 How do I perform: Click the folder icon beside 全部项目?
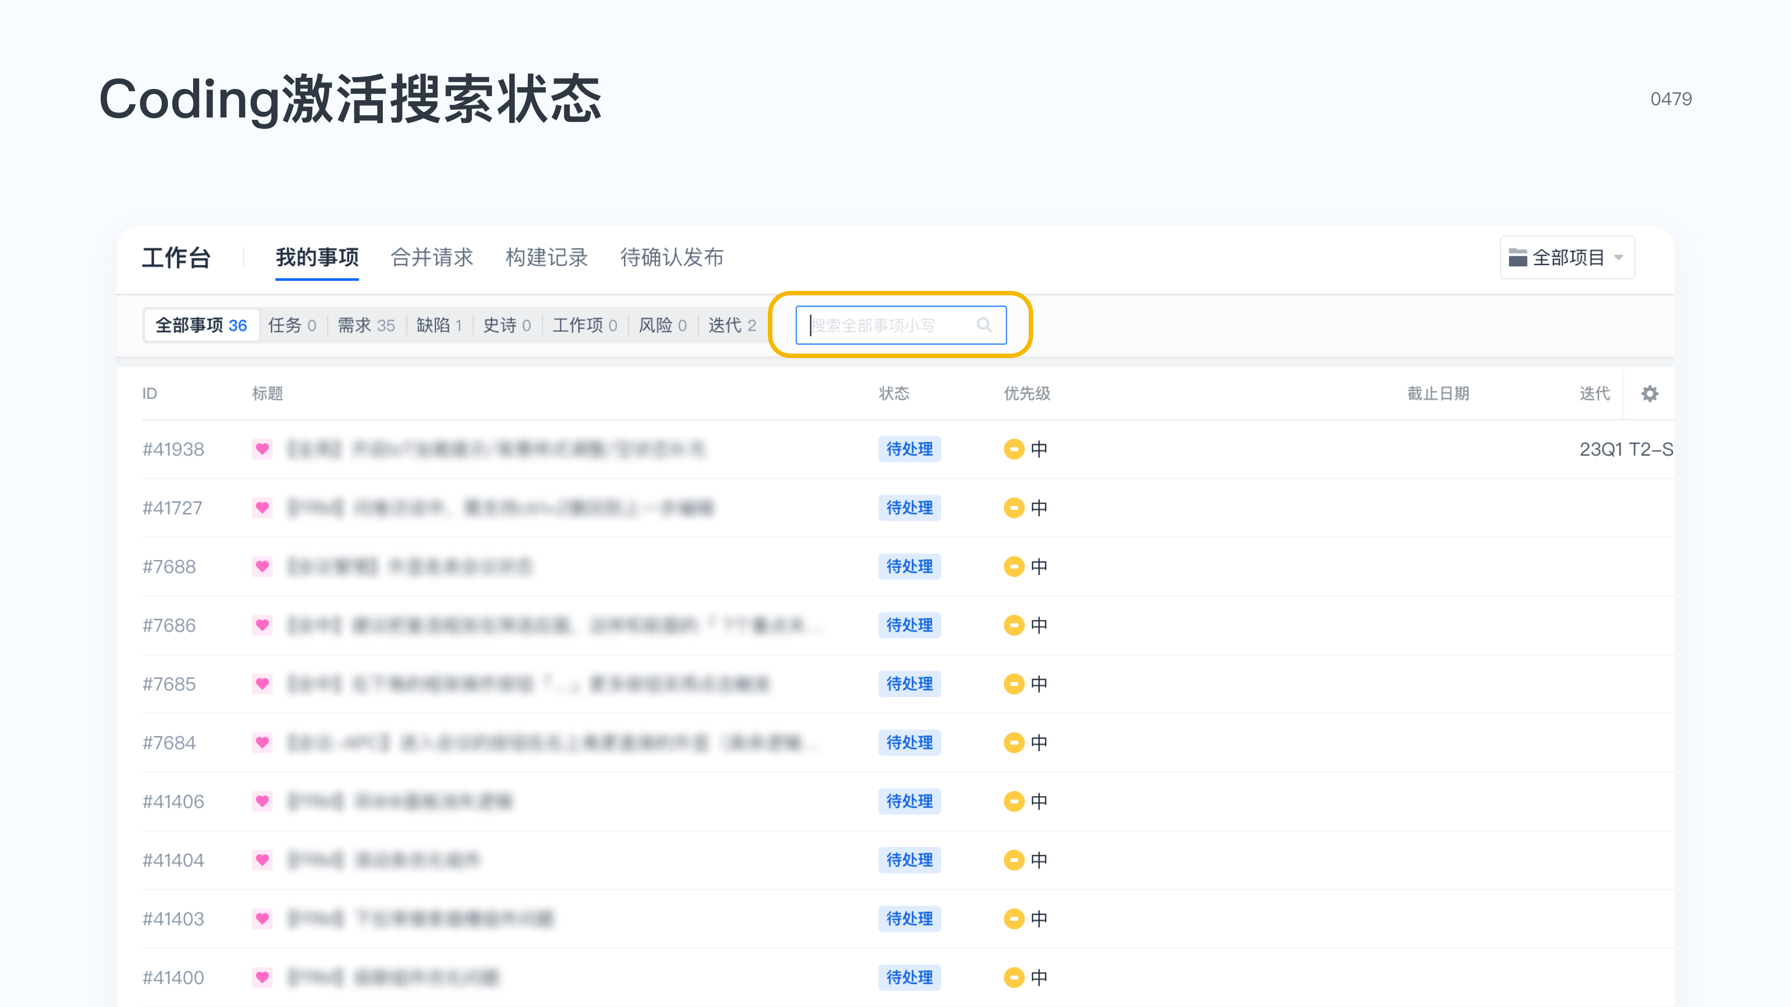(1518, 258)
